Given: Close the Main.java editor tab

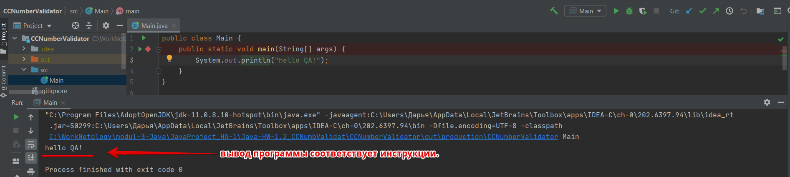Looking at the screenshot, I should click(174, 25).
